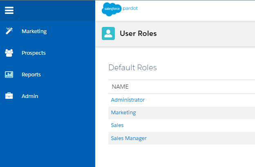Image resolution: width=255 pixels, height=167 pixels.
Task: View the Sales Manager role
Action: 128,138
